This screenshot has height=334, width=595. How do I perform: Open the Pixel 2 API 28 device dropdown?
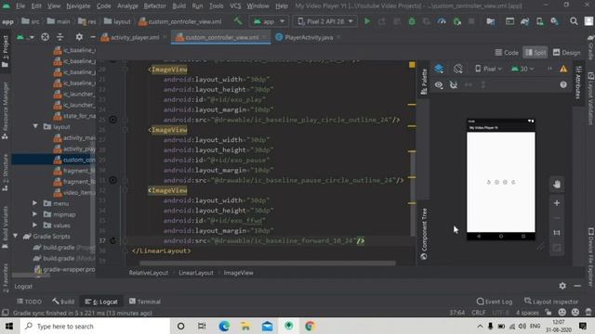point(325,21)
